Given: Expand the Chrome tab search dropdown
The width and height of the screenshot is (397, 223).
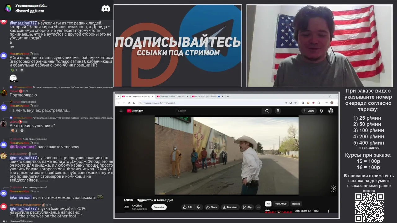Looking at the screenshot, I should [118, 97].
